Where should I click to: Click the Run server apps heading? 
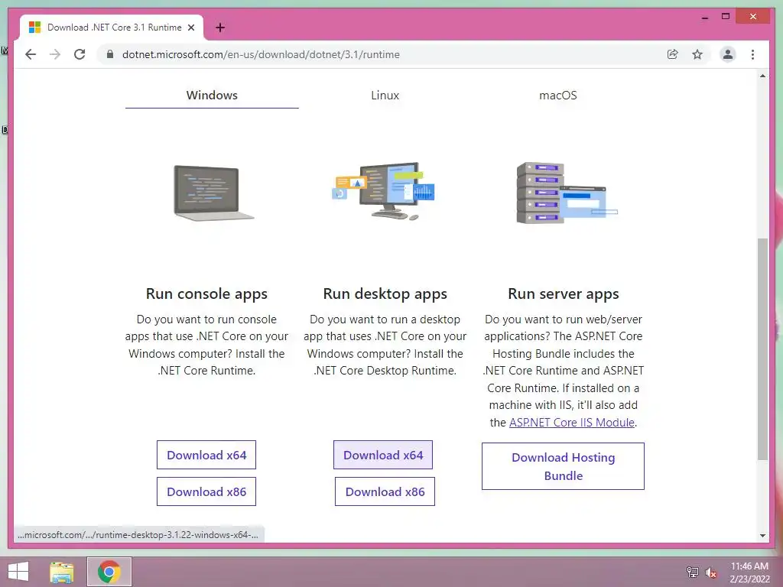click(x=564, y=294)
